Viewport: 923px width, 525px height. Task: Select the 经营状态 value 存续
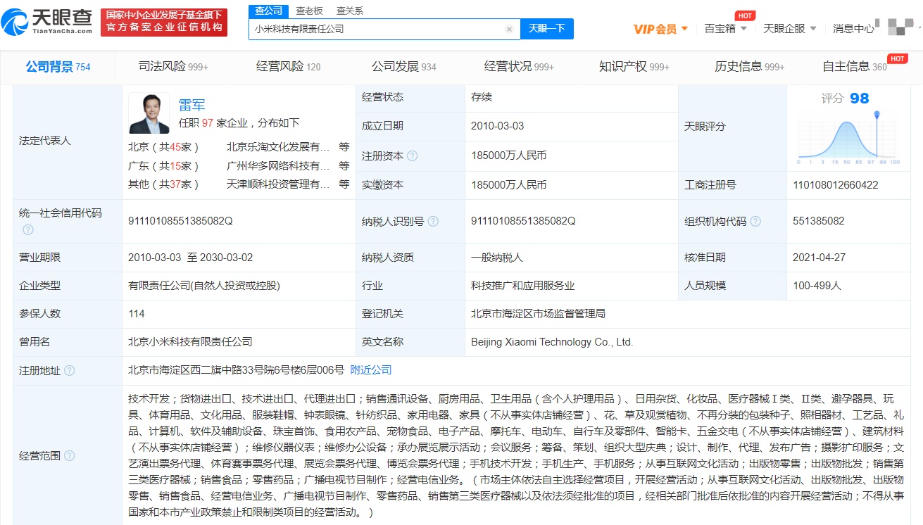point(482,97)
